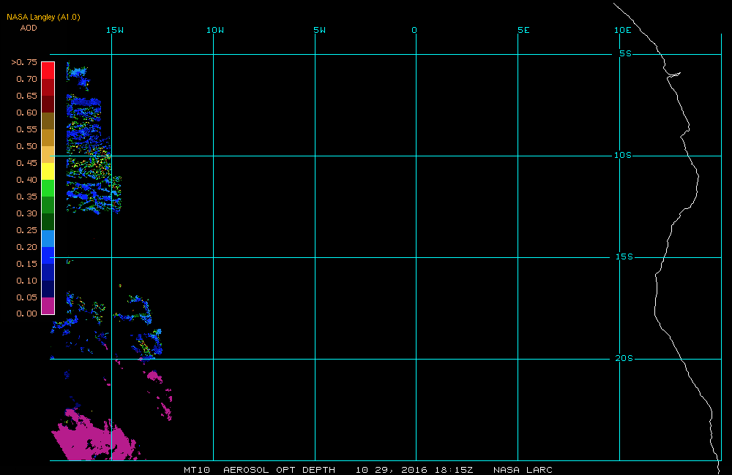The height and width of the screenshot is (475, 732).
Task: Click the red >0.75 color swatch
Action: tap(48, 70)
